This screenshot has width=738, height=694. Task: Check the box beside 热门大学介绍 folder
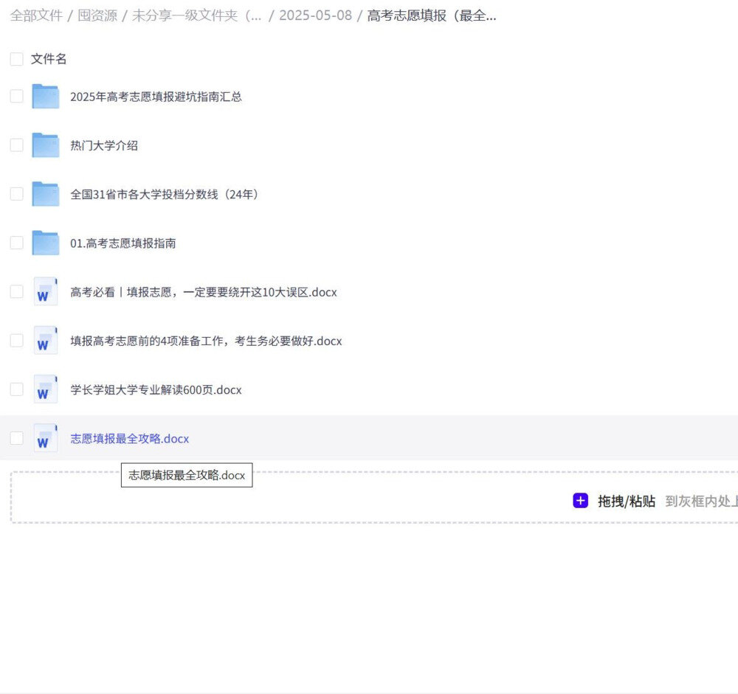tap(15, 145)
